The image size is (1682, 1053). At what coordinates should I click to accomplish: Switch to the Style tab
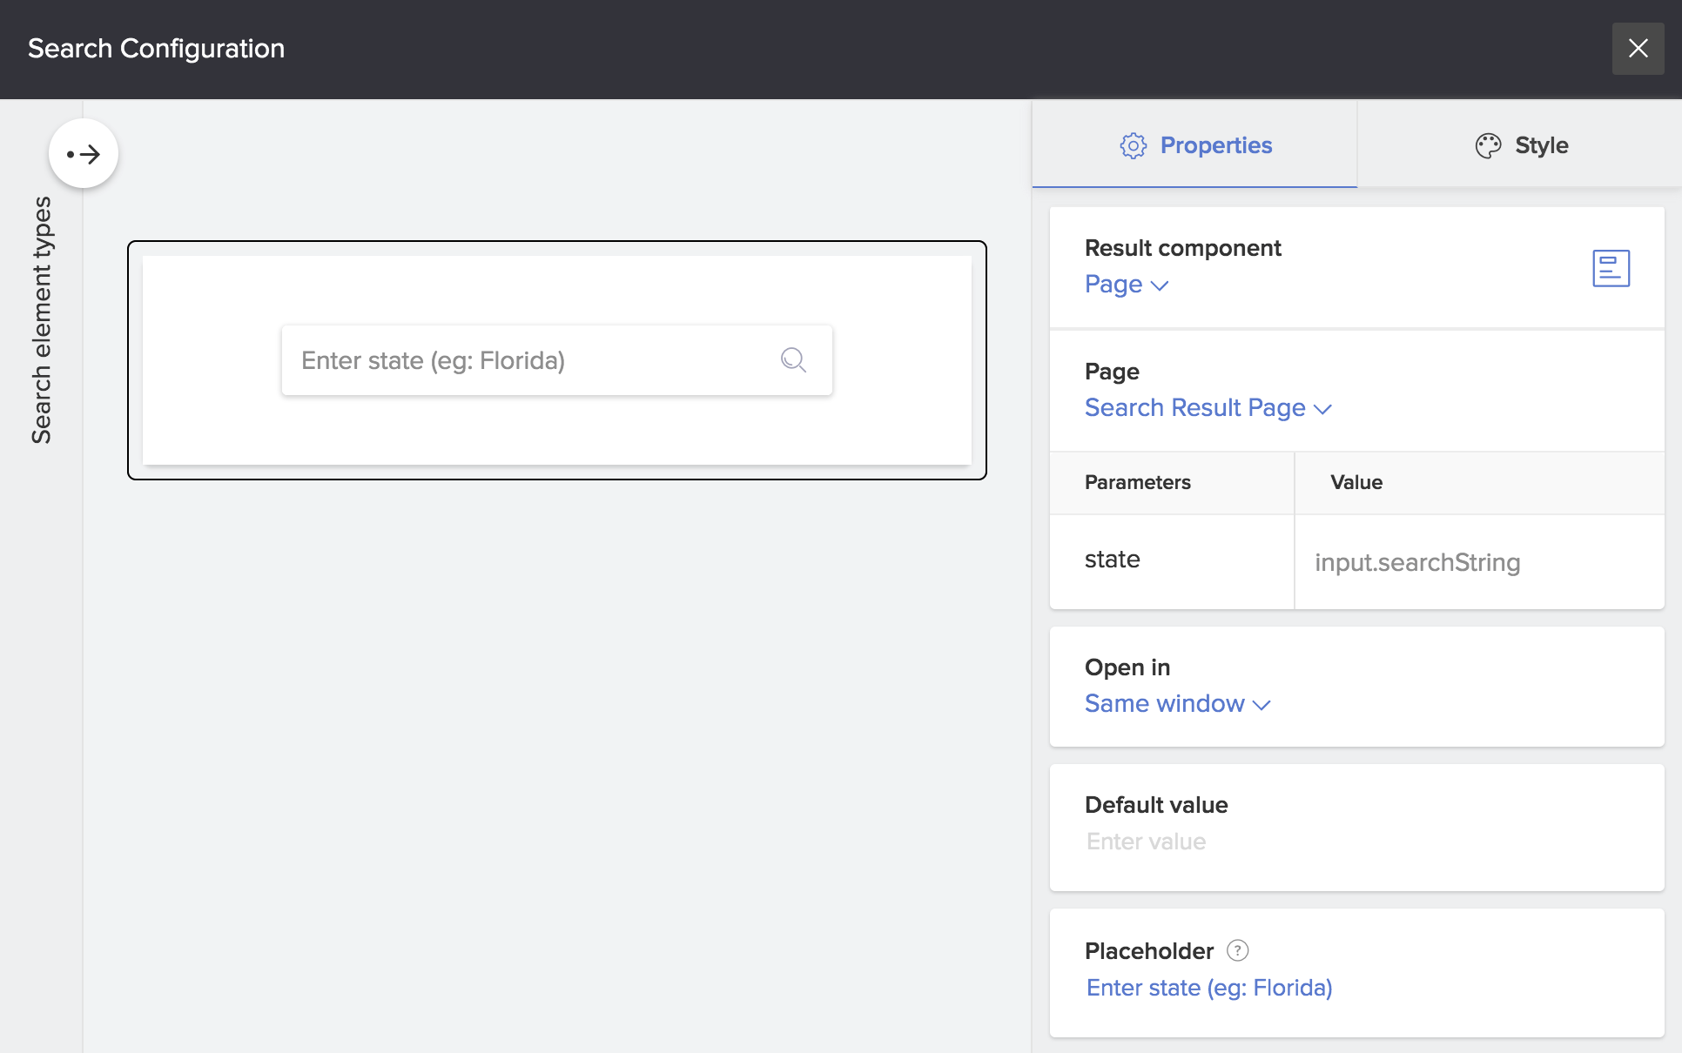tap(1540, 145)
